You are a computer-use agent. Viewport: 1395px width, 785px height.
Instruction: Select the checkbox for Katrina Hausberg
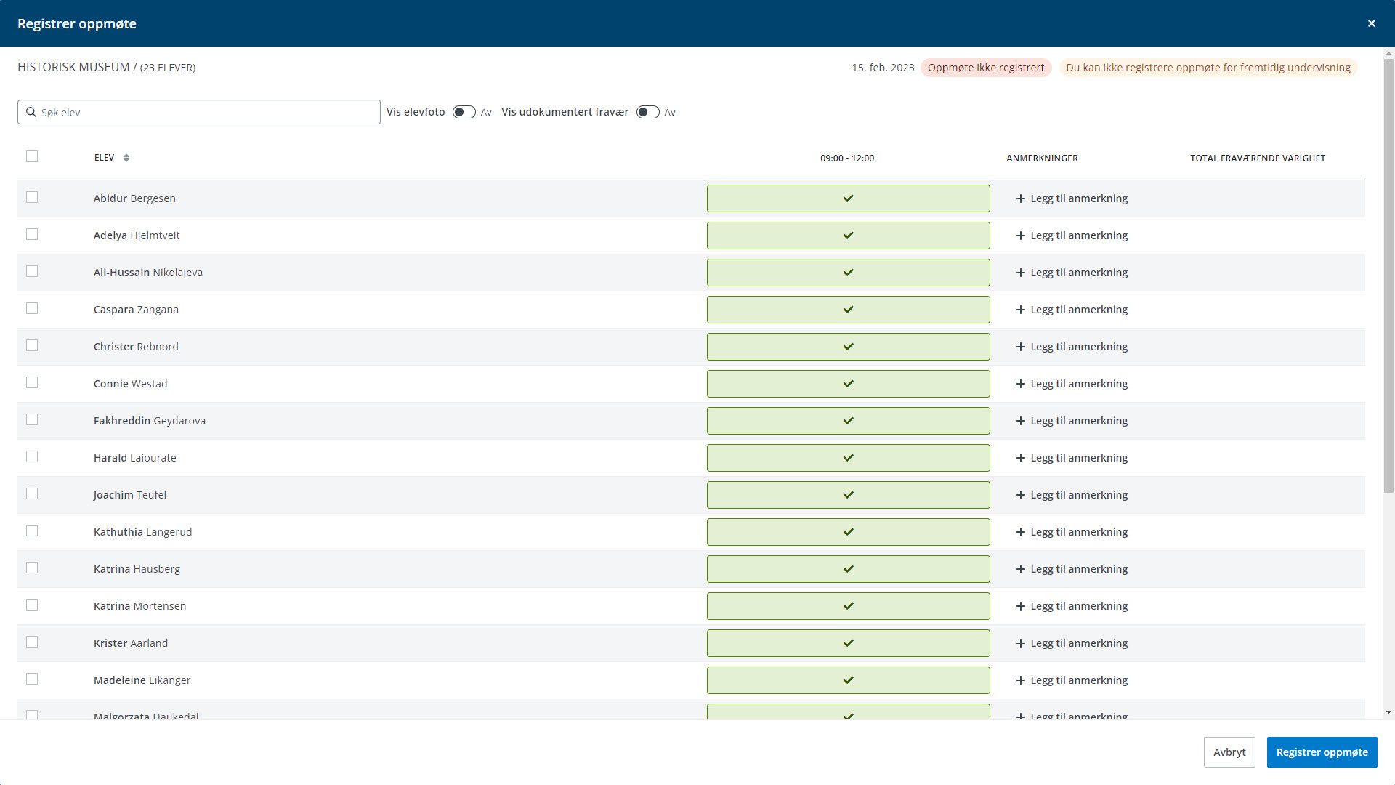(32, 568)
